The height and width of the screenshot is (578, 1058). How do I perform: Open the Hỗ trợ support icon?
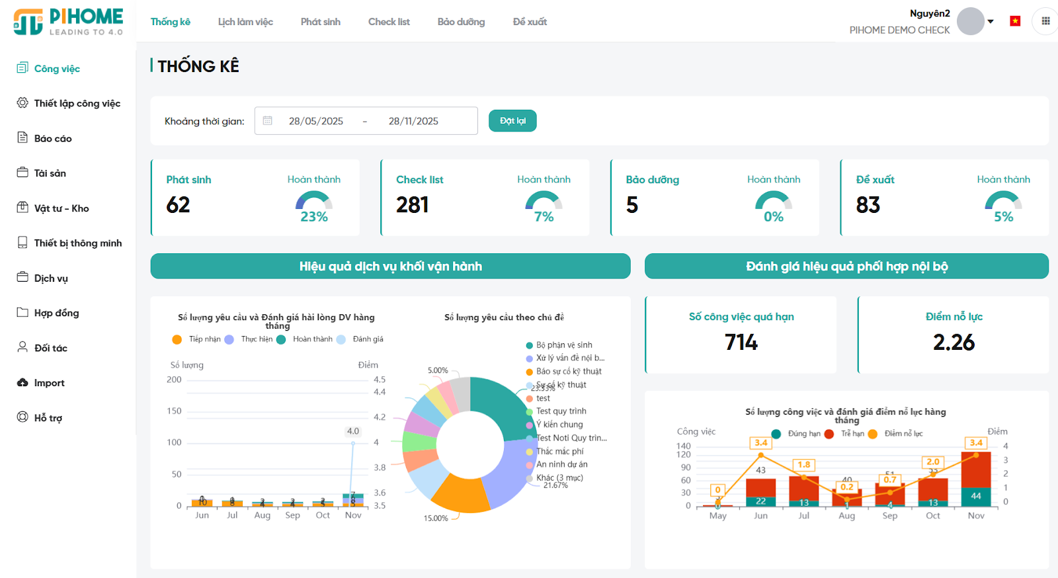[22, 417]
